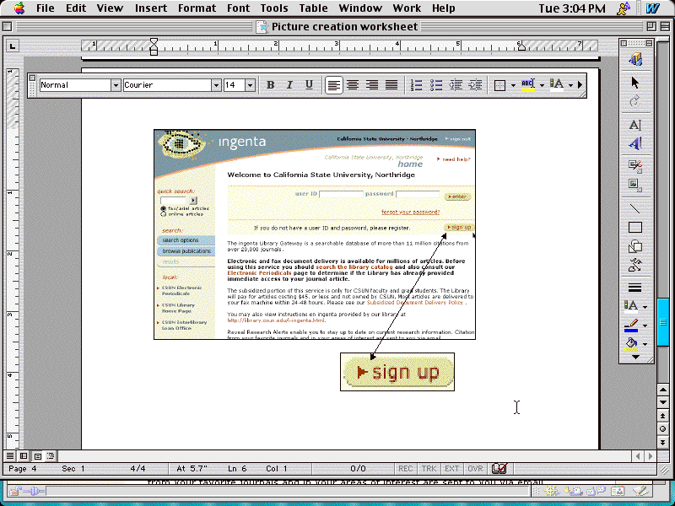
Task: Expand the drawing toolbar Font Color arrow
Action: [x=645, y=307]
